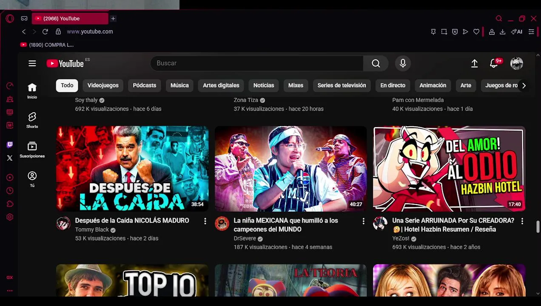Select the Mixes filter chip

coord(296,85)
